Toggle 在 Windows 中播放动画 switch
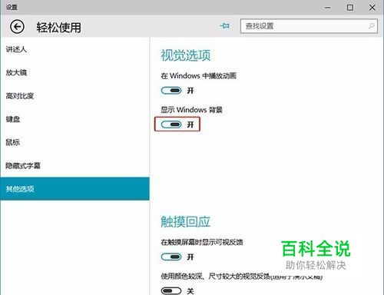 click(x=171, y=91)
